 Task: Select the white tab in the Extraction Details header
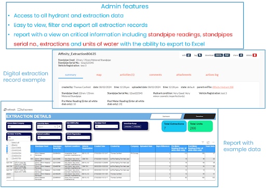point(166,117)
